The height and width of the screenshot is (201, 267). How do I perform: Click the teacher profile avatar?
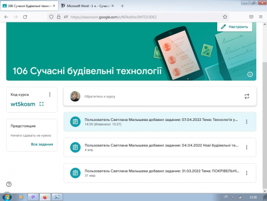(75, 96)
